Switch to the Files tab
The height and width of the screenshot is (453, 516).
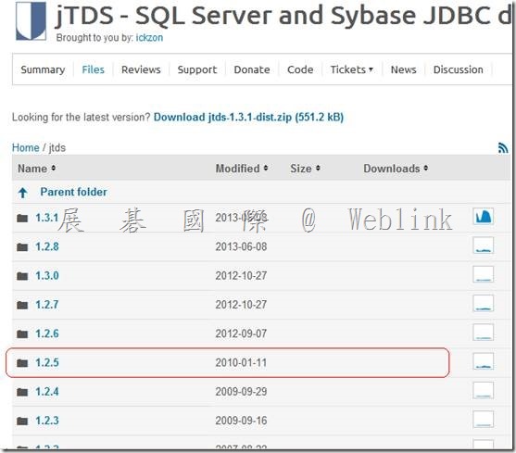click(x=94, y=69)
